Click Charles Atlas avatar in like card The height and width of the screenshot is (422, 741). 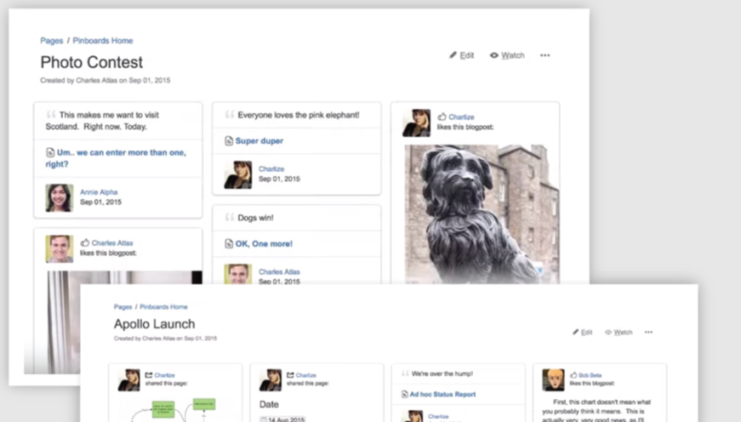[60, 248]
